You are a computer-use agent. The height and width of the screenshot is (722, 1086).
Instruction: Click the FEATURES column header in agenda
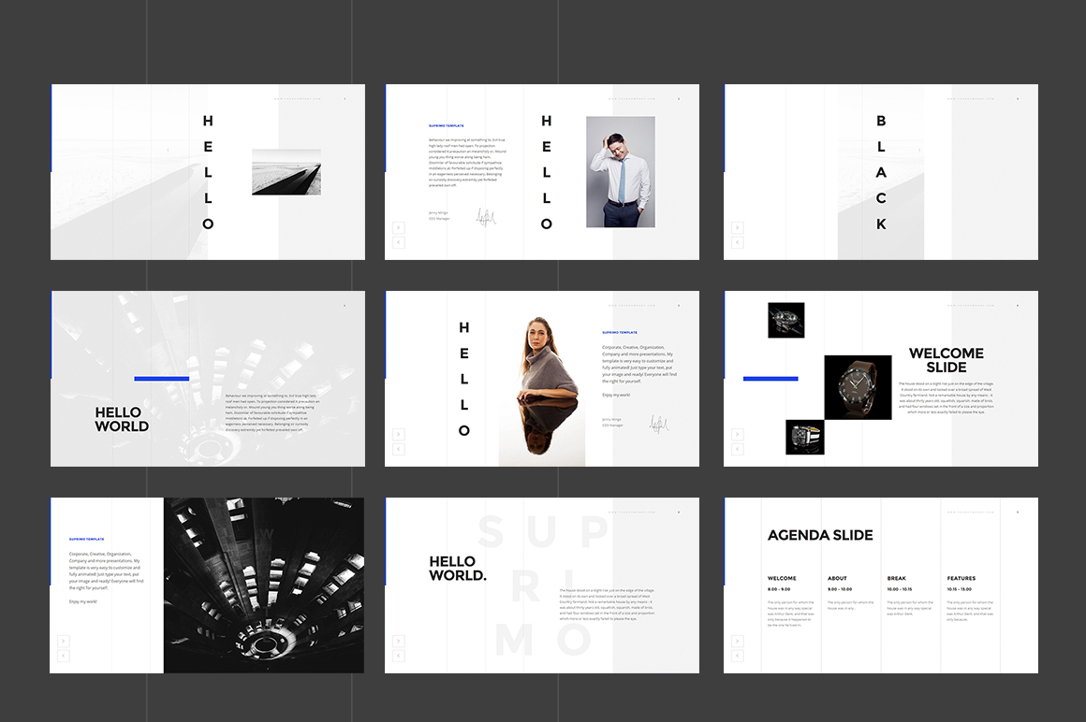[x=961, y=578]
